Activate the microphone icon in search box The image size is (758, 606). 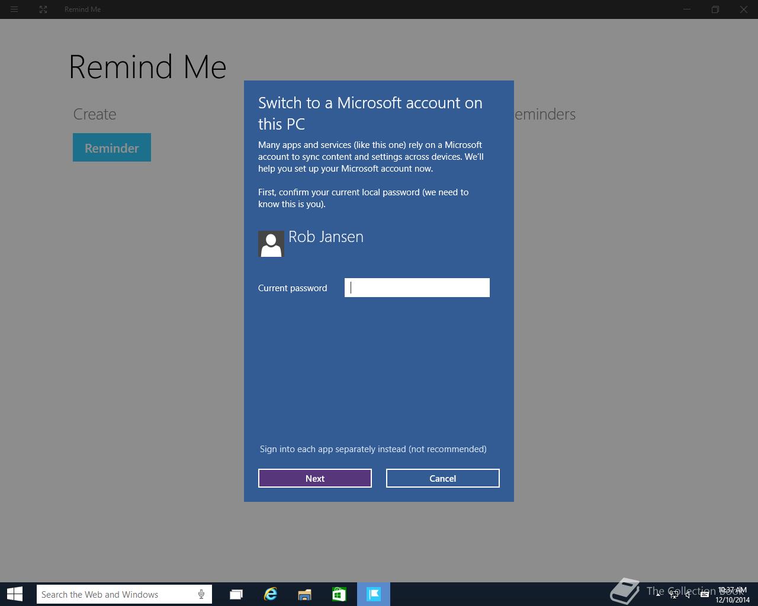pos(201,594)
